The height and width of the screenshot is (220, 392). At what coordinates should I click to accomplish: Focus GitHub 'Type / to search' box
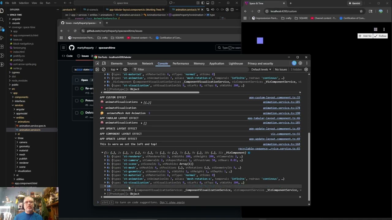(x=228, y=48)
